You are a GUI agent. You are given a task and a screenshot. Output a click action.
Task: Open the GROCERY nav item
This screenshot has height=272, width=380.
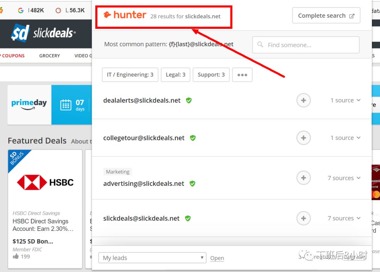pos(50,56)
